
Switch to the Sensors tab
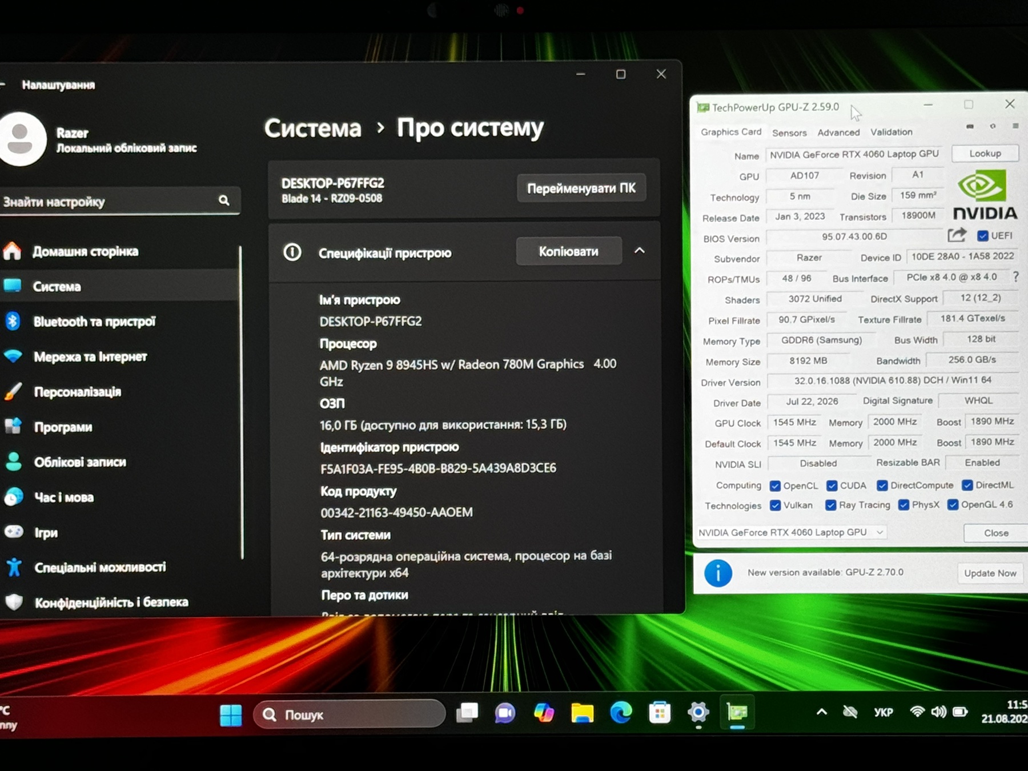(x=789, y=132)
